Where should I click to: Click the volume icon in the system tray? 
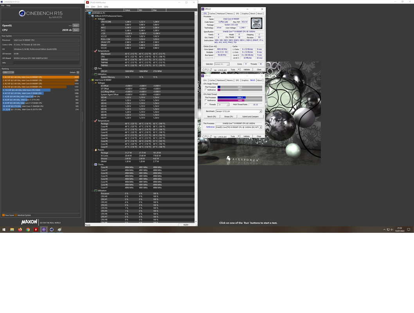(x=392, y=230)
